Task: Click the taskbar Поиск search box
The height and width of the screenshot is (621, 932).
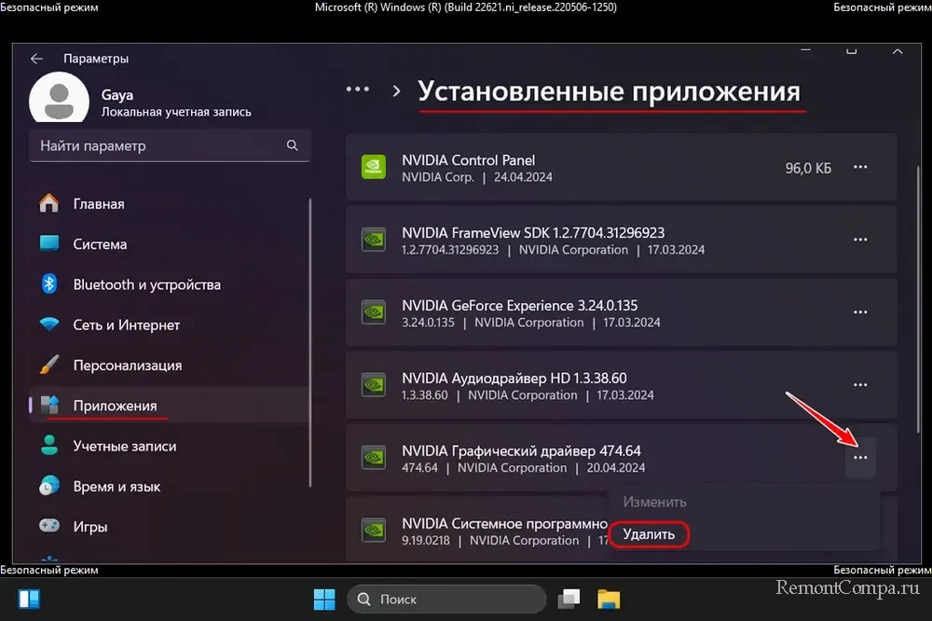Action: point(447,599)
